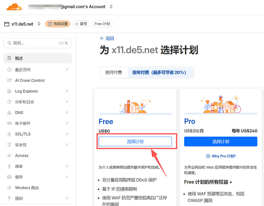Click the Log Explorer sidebar icon
Viewport: 264px width, 206px height.
point(10,91)
